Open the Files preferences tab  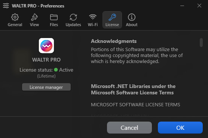[54, 20]
